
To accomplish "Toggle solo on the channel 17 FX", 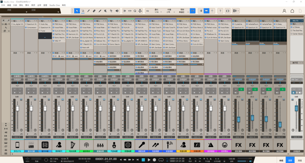I will (242, 90).
